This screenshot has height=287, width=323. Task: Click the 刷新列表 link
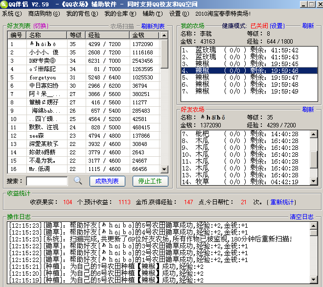pos(153,26)
